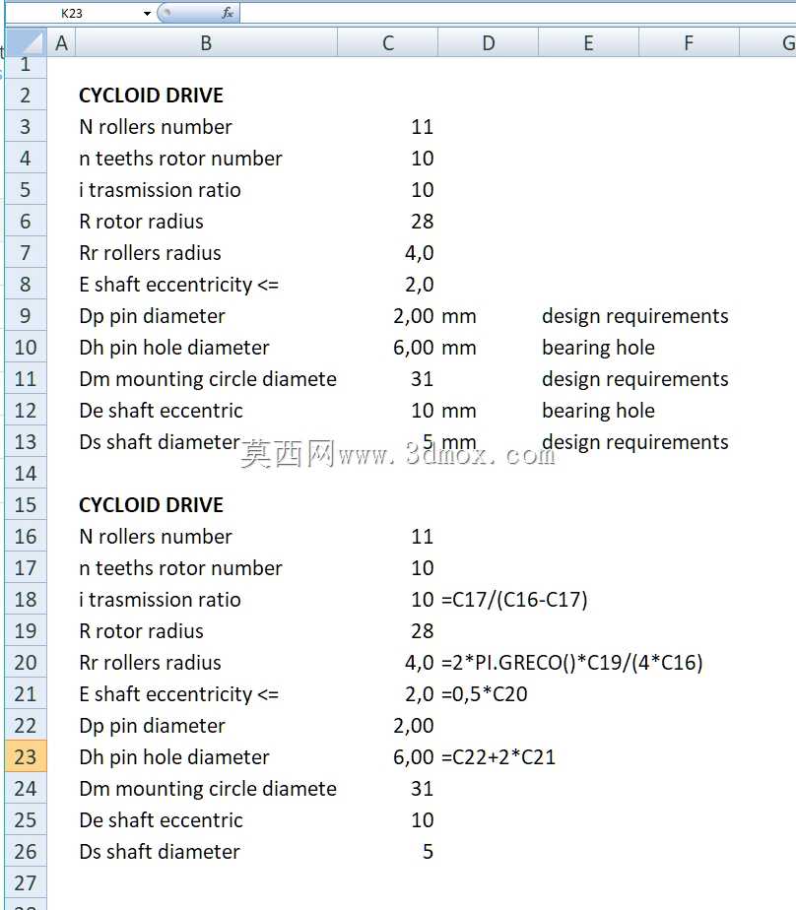
Task: Click value 28 in cell C6
Action: pos(422,222)
